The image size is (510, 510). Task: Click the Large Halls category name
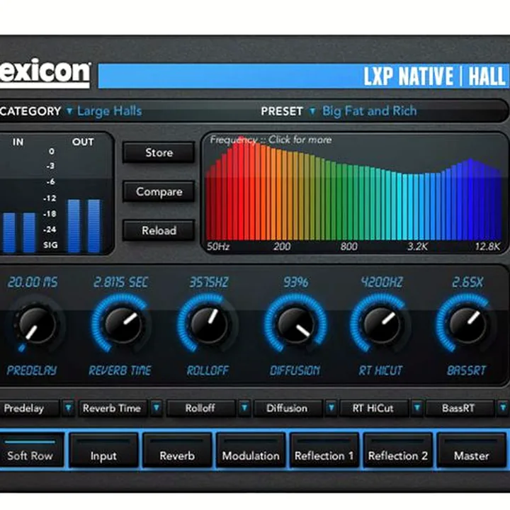click(x=110, y=111)
